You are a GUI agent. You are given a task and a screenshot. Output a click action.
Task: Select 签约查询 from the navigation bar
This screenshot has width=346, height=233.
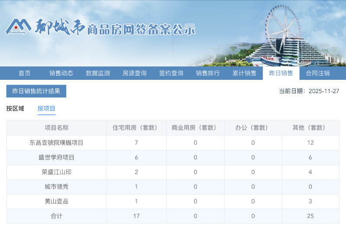click(x=171, y=73)
